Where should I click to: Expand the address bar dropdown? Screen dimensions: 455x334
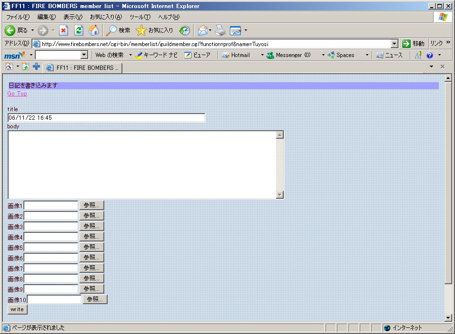[394, 44]
